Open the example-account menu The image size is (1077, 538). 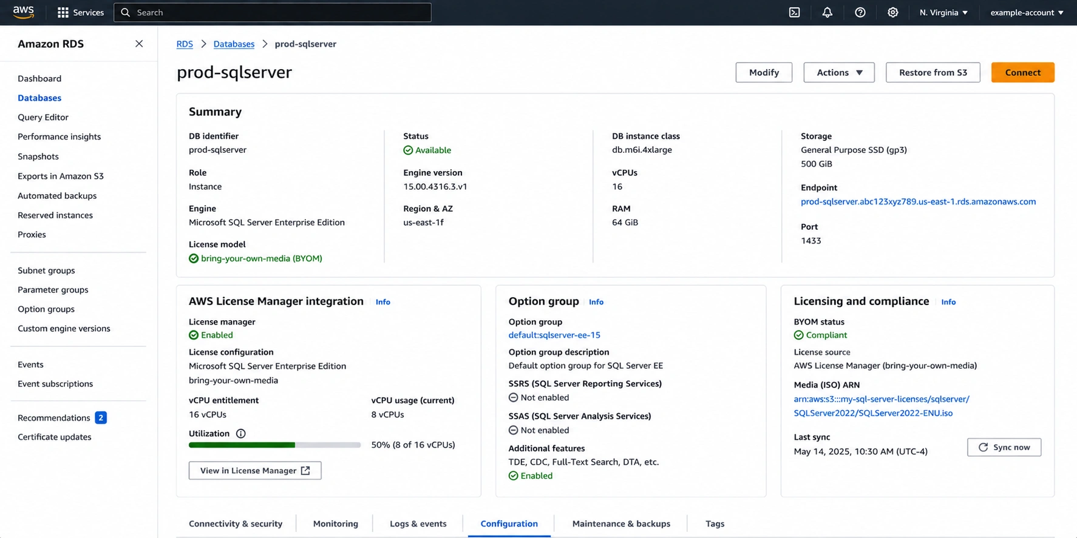[x=1027, y=12]
